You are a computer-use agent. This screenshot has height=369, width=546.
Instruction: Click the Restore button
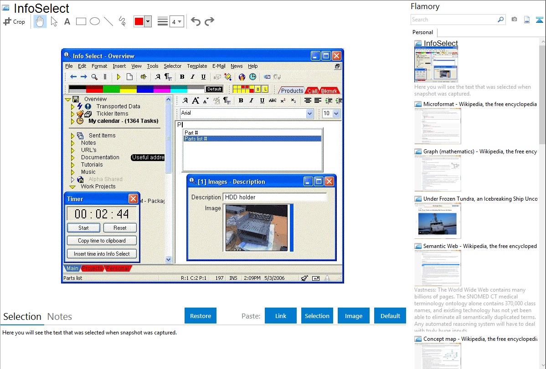tap(201, 316)
